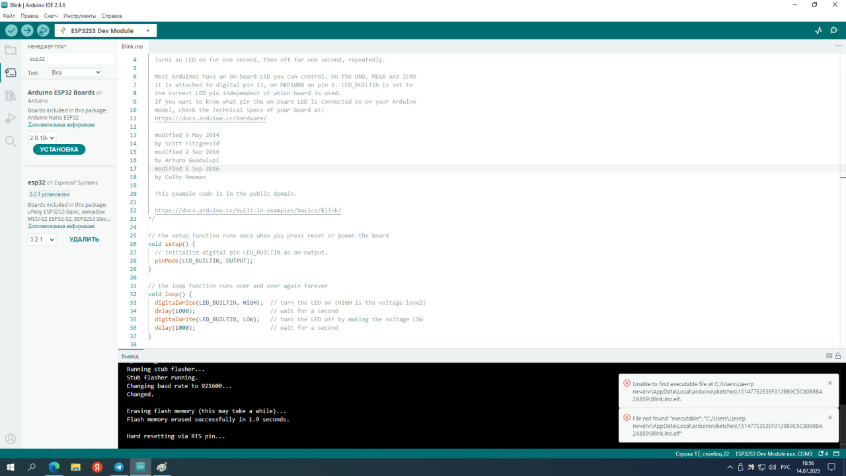The height and width of the screenshot is (476, 846).
Task: Click the УДАЛИТЬ remove button
Action: [x=85, y=239]
